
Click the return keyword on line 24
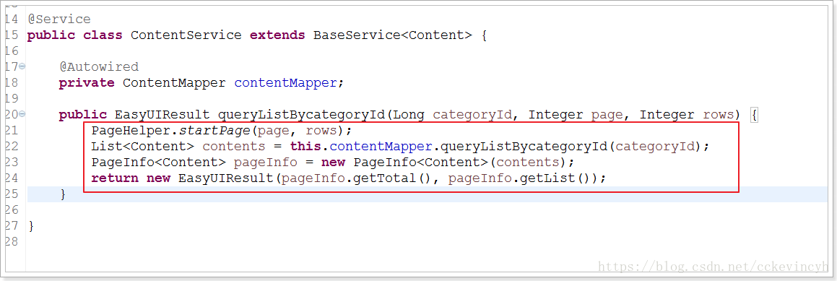[x=115, y=178]
